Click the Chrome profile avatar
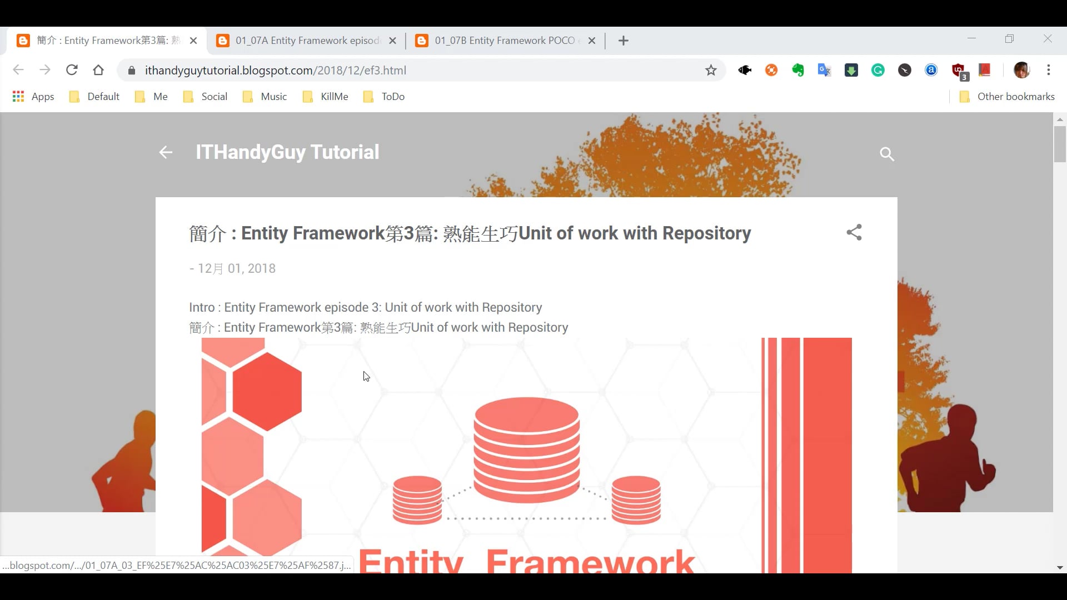Screen dimensions: 1067x600 point(1023,70)
